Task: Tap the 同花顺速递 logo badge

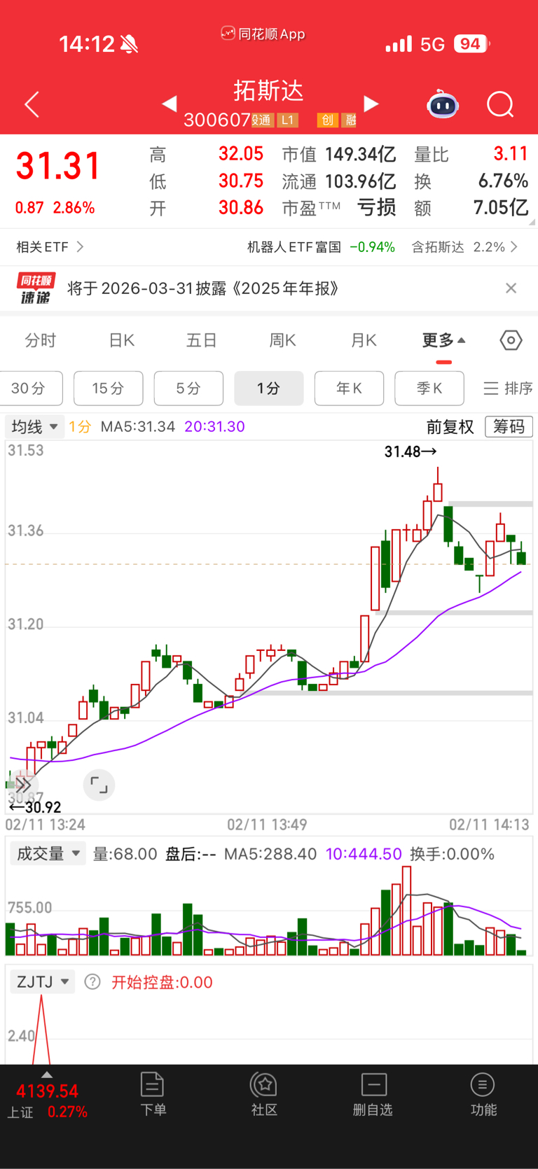Action: [x=36, y=288]
